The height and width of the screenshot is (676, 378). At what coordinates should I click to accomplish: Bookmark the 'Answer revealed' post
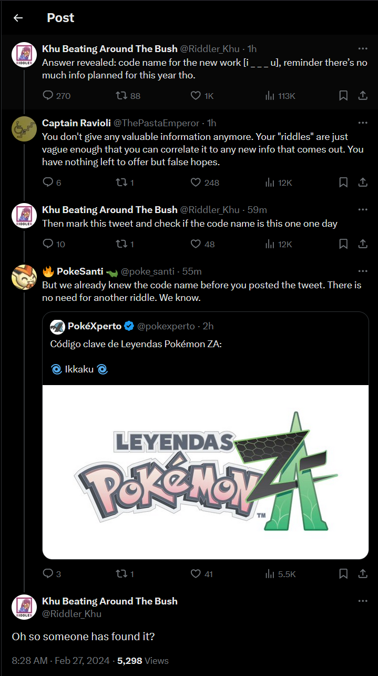(343, 95)
